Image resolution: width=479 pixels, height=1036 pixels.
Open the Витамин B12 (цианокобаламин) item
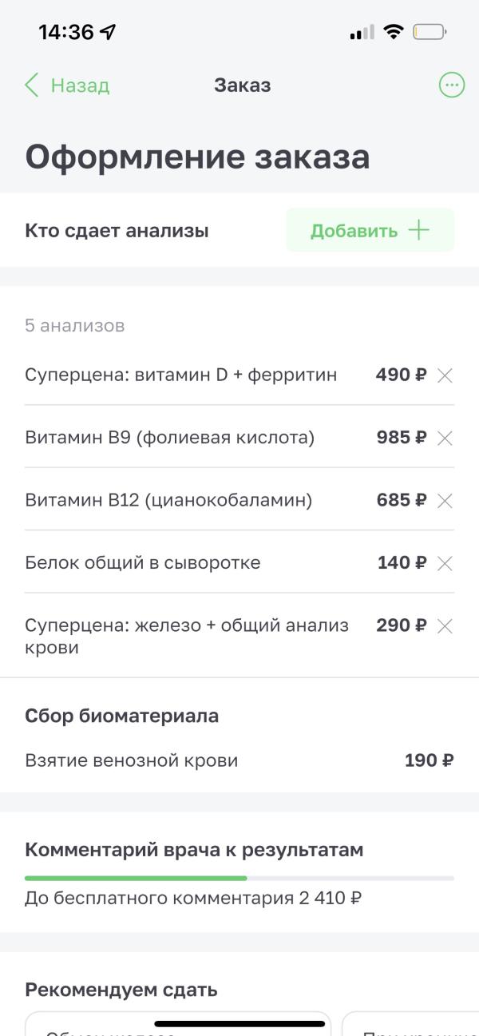239,500
